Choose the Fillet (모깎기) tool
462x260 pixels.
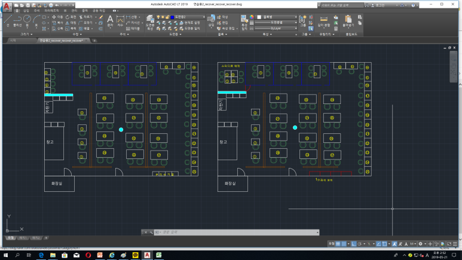[x=85, y=23]
